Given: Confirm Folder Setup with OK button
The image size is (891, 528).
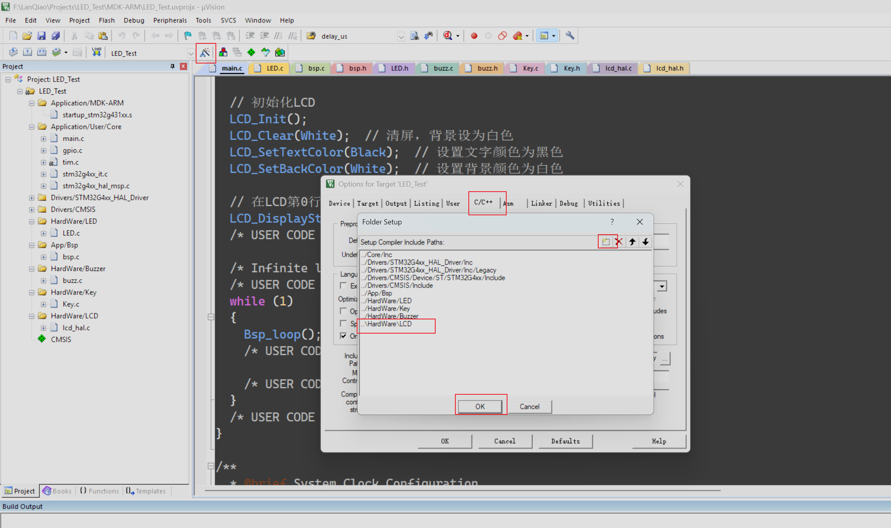Looking at the screenshot, I should point(480,407).
